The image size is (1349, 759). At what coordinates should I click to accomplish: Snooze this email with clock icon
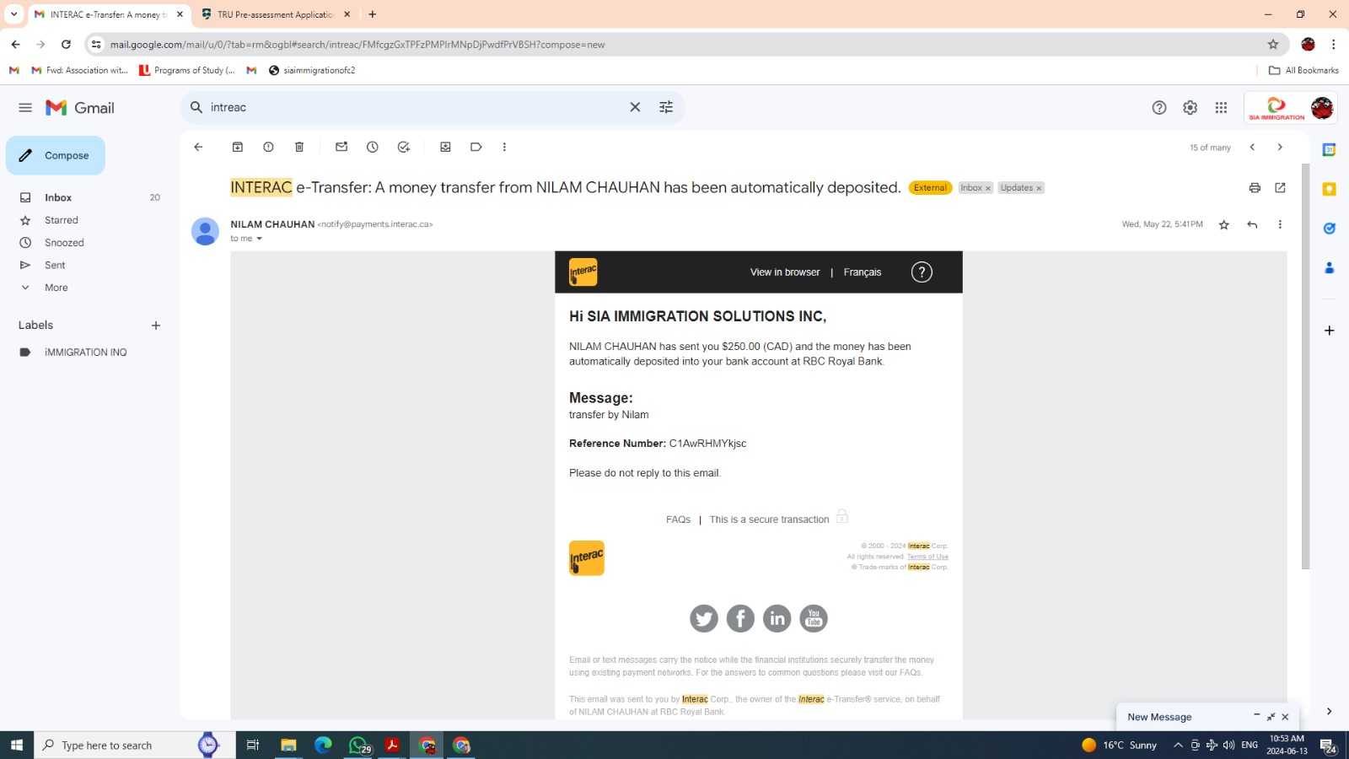tap(373, 147)
